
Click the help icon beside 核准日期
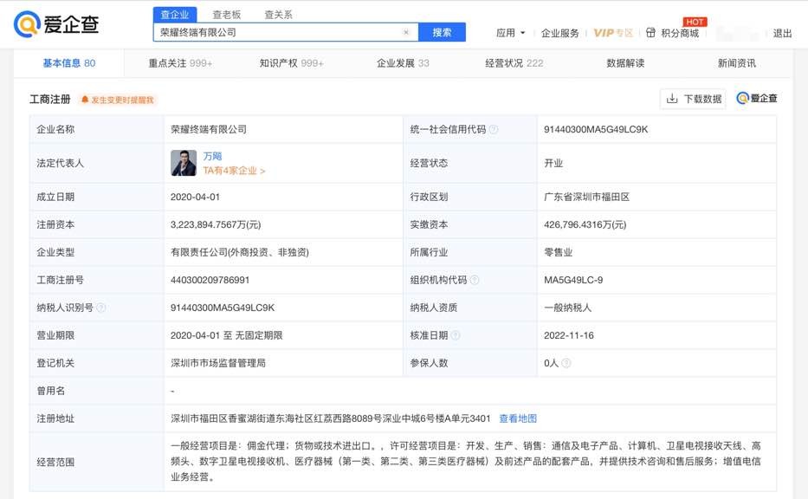(456, 335)
